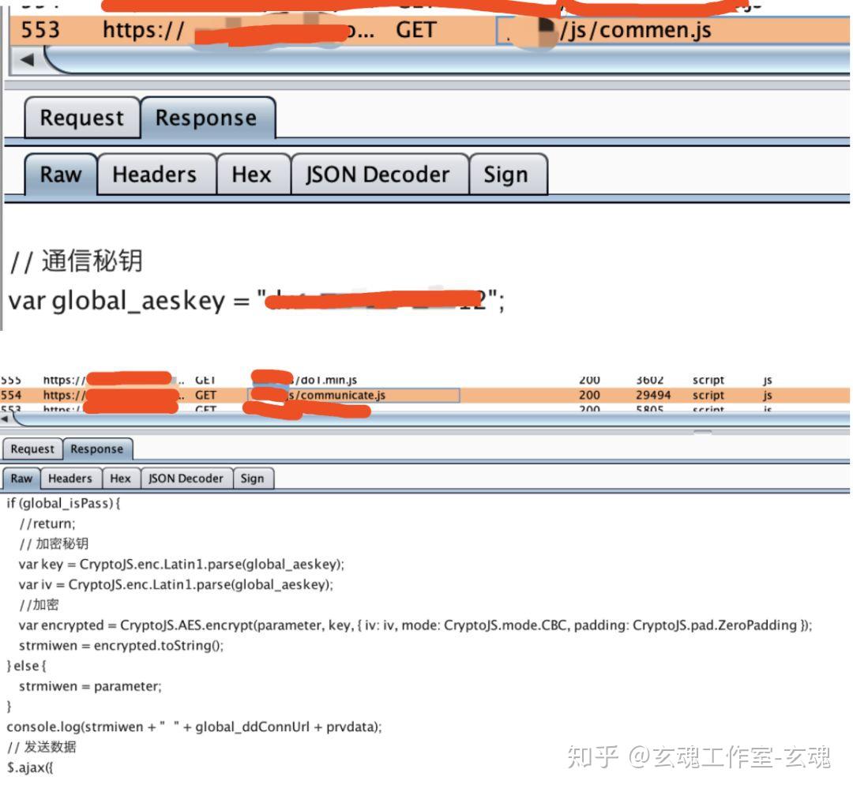Select row 554 with communicate.js
853x792 pixels.
pos(425,395)
